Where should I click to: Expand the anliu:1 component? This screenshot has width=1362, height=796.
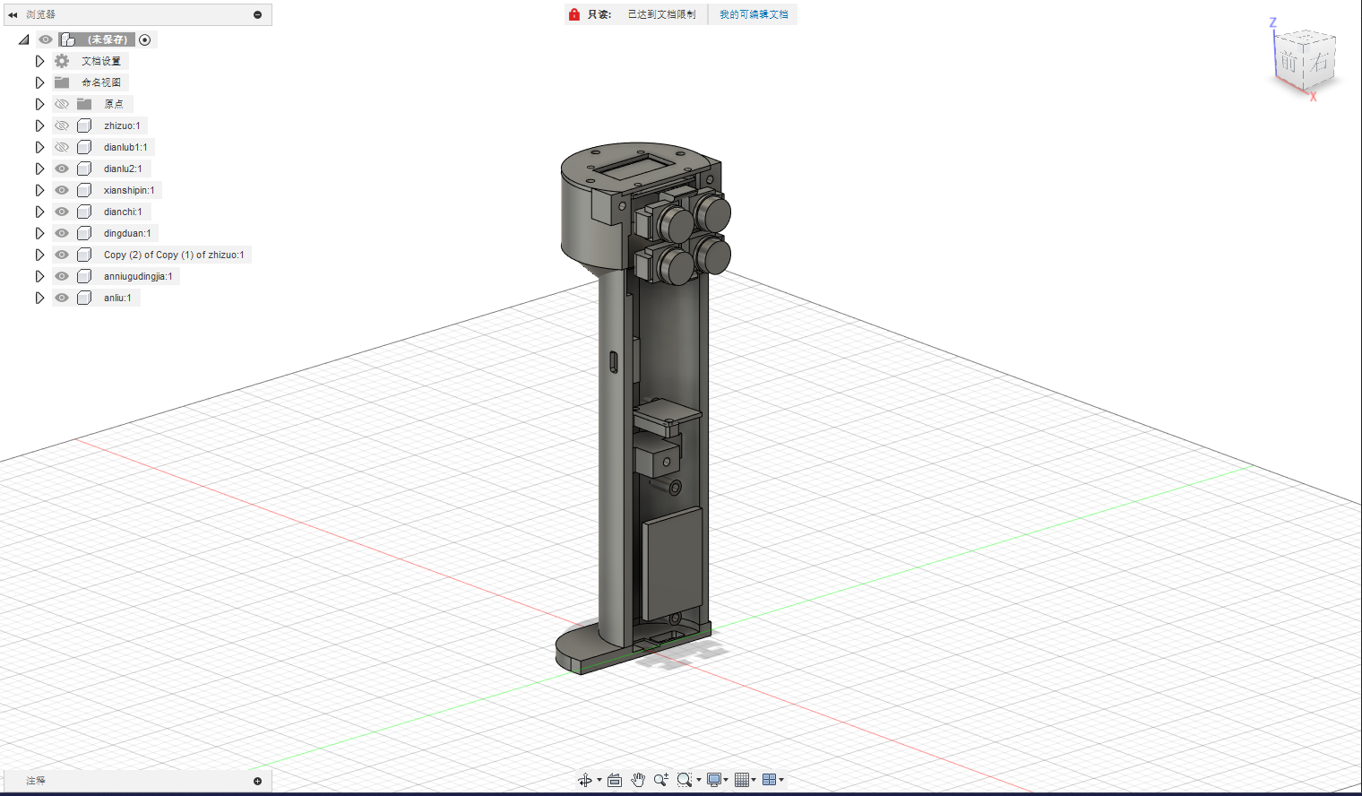[39, 298]
